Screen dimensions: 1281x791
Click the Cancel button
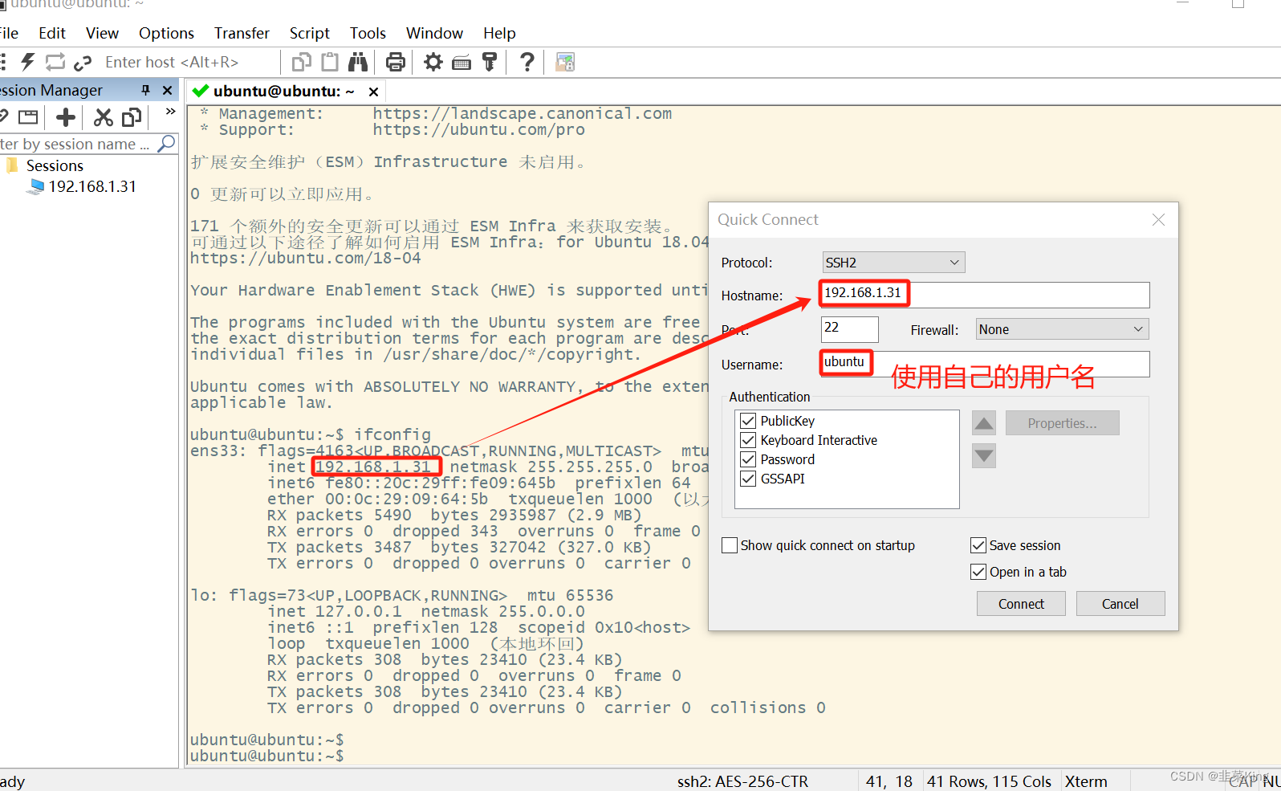1120,604
